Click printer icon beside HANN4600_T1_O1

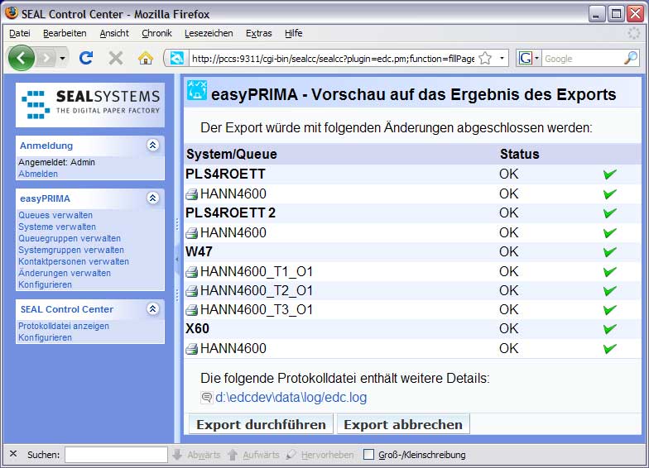click(191, 271)
